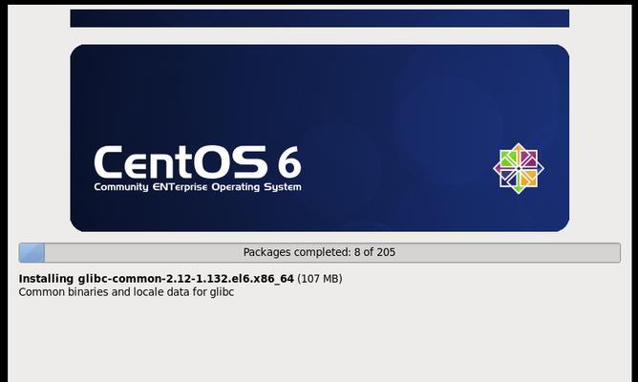Image resolution: width=638 pixels, height=382 pixels.
Task: Select the 'Packages completed: 8 of 205' text
Action: point(319,252)
